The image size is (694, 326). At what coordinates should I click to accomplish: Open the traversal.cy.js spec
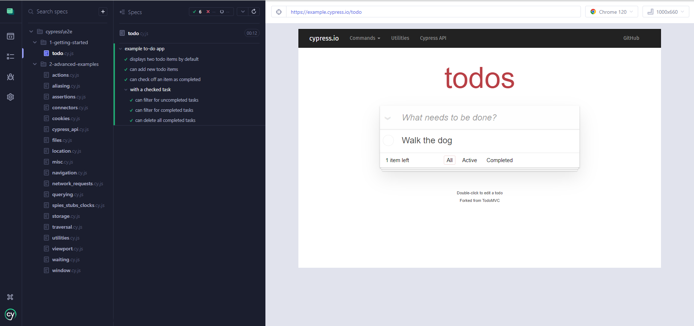coord(67,227)
